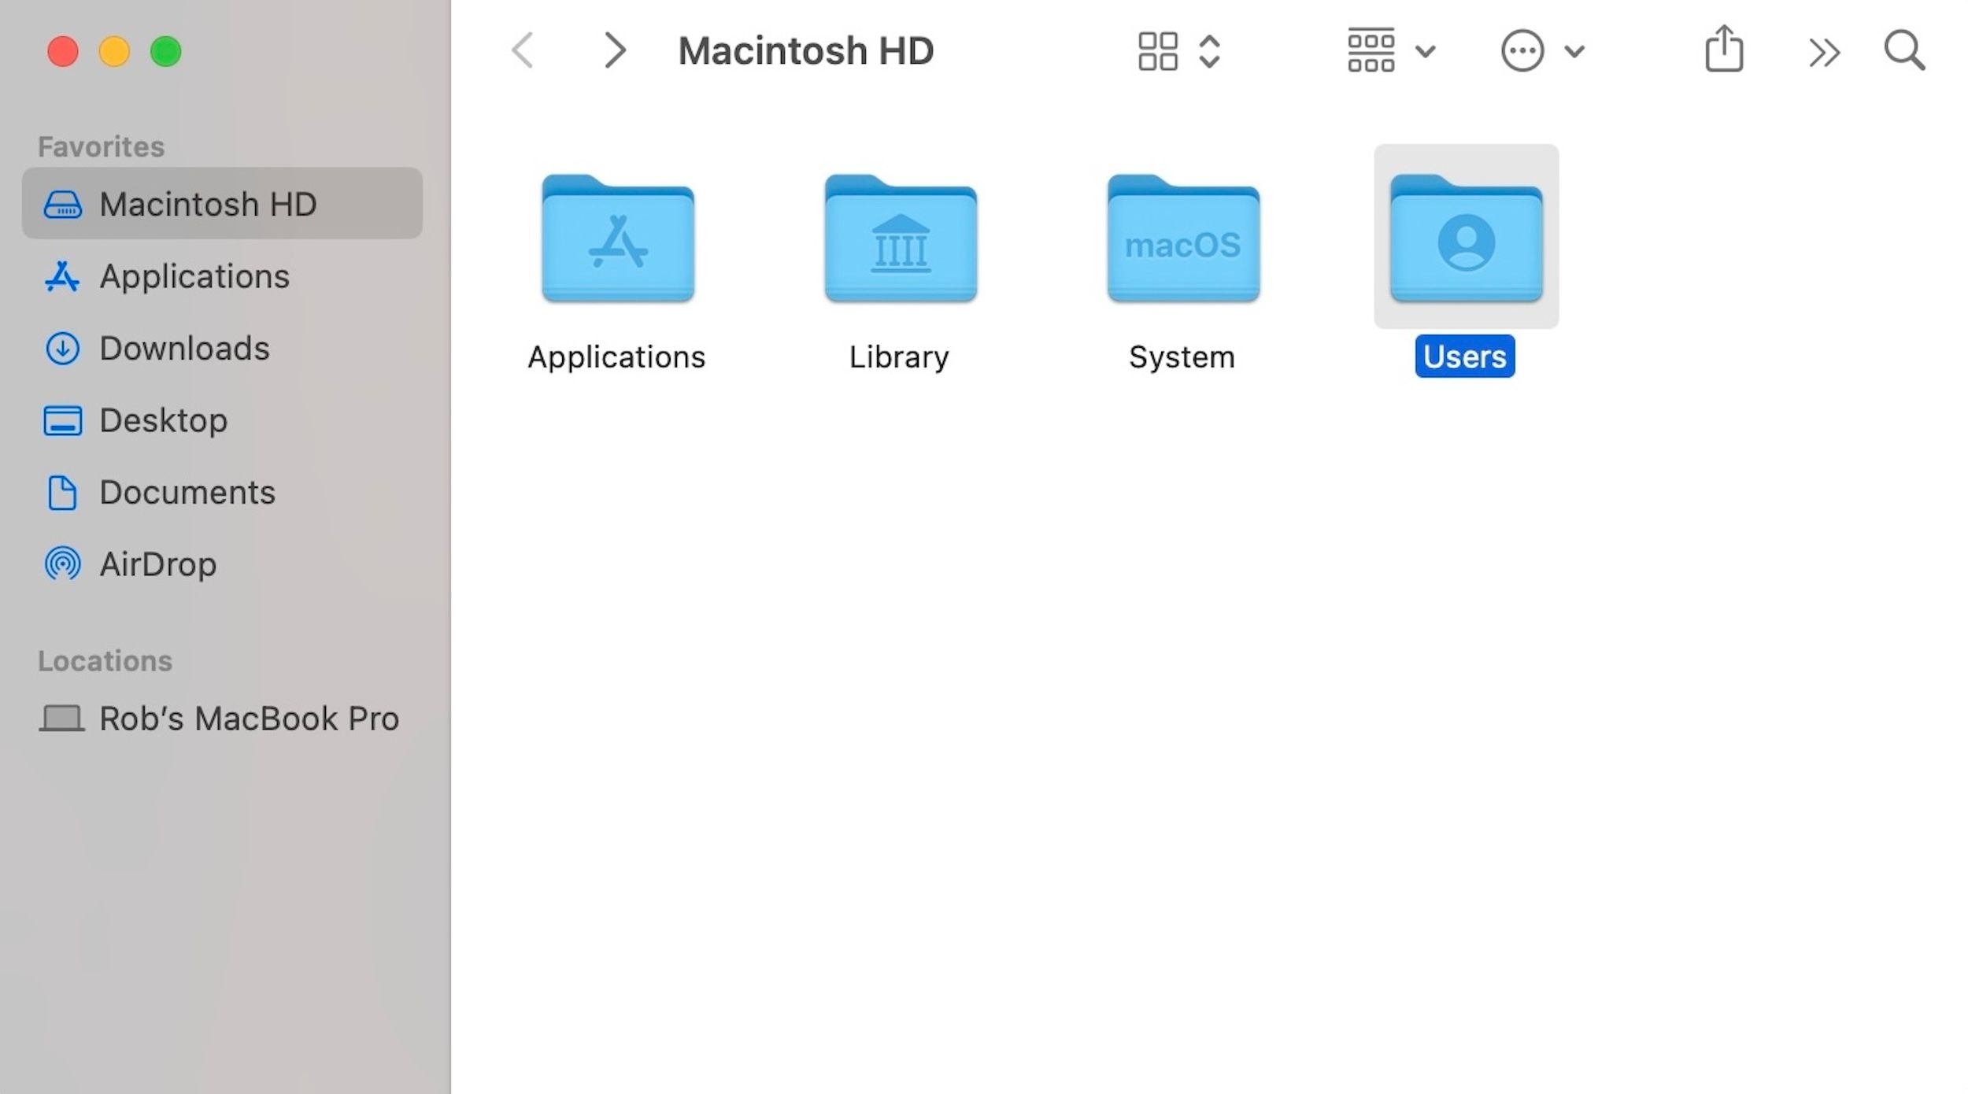
Task: Open Desktop in the sidebar
Action: point(222,420)
